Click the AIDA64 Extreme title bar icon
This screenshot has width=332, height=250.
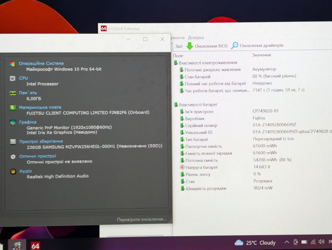click(104, 28)
